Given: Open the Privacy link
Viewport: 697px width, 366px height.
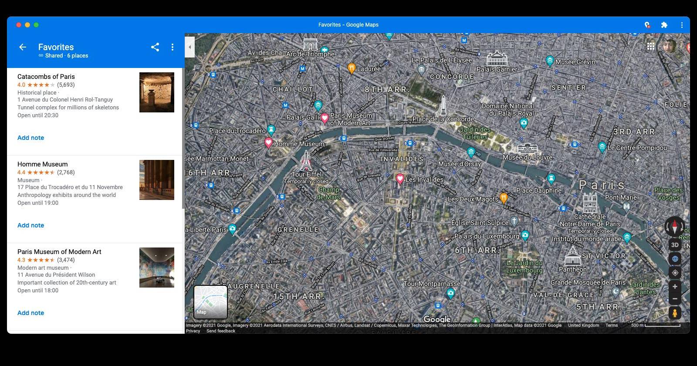Looking at the screenshot, I should (193, 331).
